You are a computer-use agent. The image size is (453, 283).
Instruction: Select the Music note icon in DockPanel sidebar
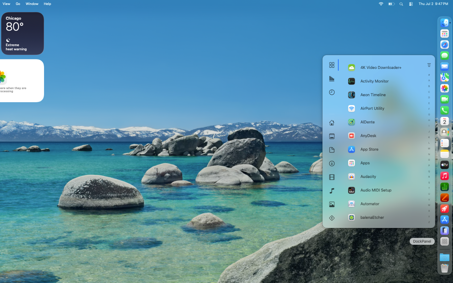click(x=332, y=191)
